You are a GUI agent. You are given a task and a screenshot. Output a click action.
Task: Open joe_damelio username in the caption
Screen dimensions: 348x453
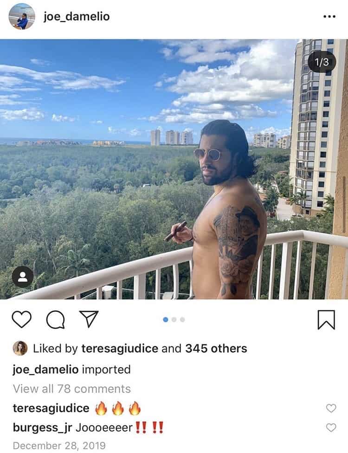[45, 369]
